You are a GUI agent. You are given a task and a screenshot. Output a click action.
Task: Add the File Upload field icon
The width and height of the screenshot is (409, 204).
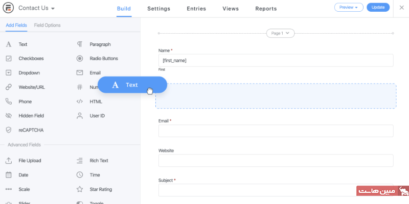click(x=9, y=161)
